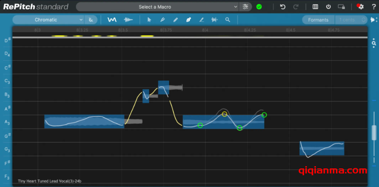Click the 1 cents value field
The image size is (379, 187).
point(347,20)
